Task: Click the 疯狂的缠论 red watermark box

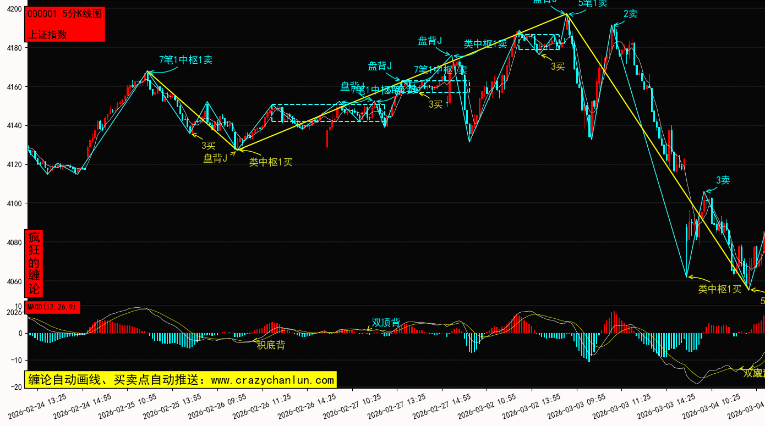Action: [x=34, y=263]
